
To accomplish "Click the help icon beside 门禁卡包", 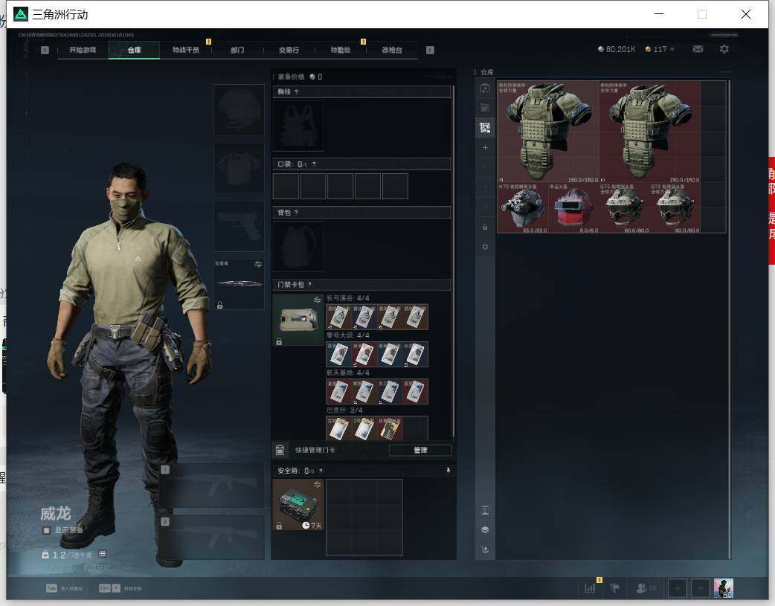I will click(x=310, y=284).
